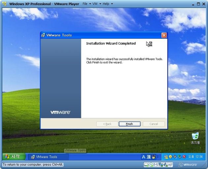The width and height of the screenshot is (208, 169).
Task: Click the 'To return to your computer' status message
Action: pyautogui.click(x=32, y=165)
